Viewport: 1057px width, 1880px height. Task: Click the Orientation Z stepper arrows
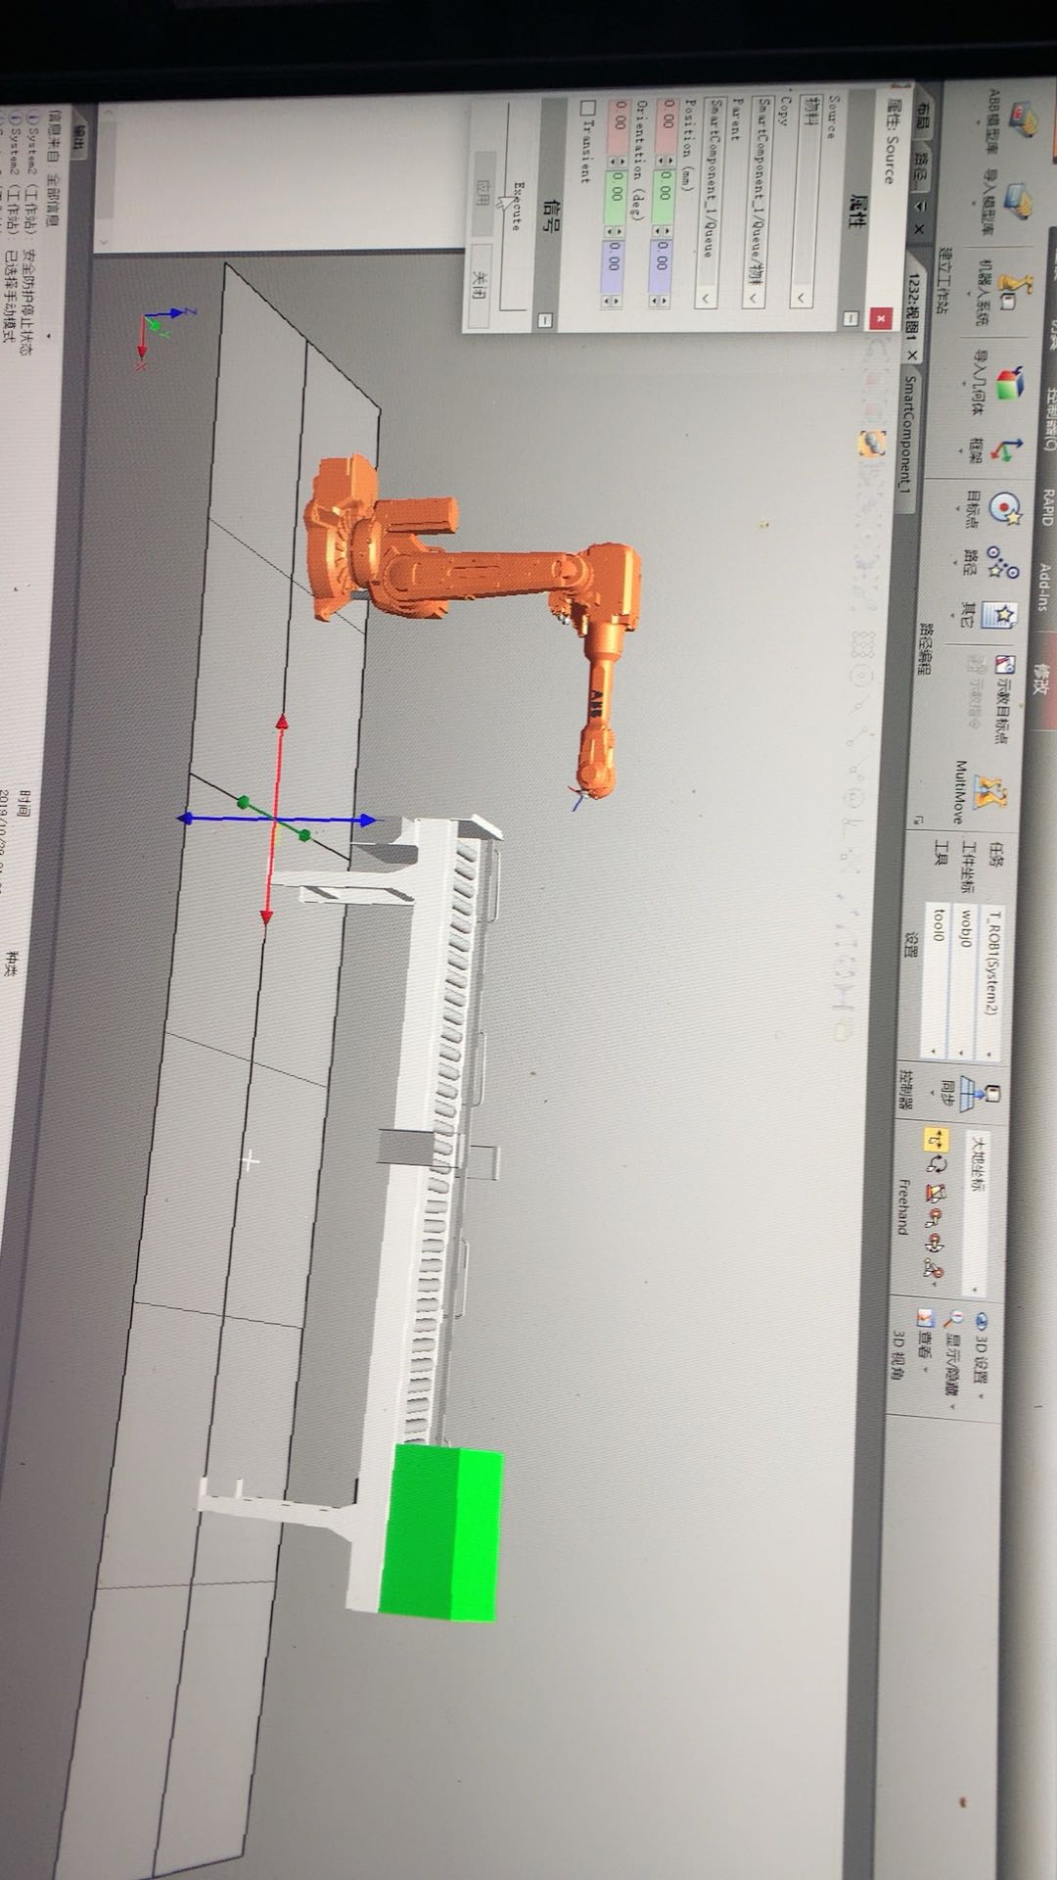(613, 300)
